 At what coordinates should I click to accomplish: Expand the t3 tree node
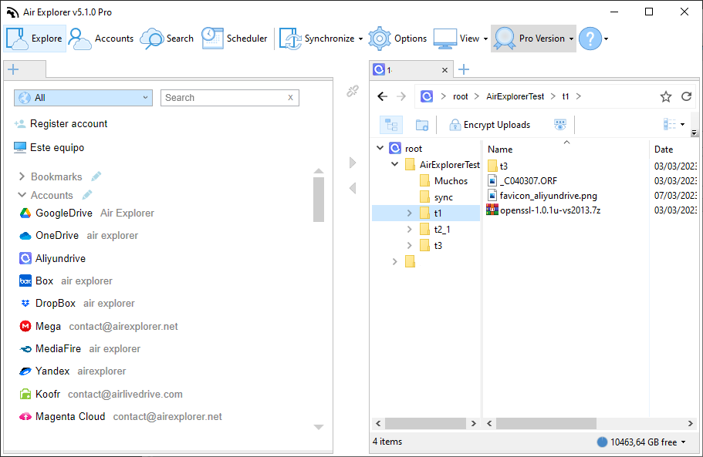(x=409, y=245)
